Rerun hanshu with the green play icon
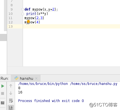This screenshot has width=120, height=110. pos(3,86)
